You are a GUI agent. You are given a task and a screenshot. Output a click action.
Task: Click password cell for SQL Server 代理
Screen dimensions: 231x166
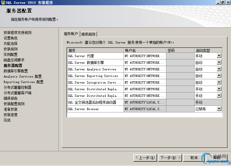(x=180, y=56)
